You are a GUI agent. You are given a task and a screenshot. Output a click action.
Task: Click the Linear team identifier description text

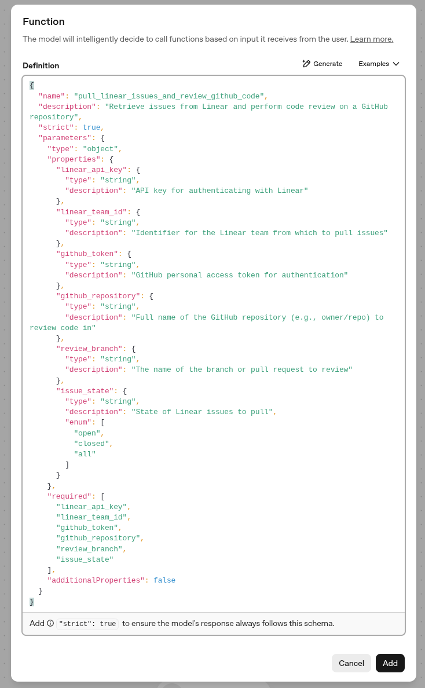click(x=259, y=233)
